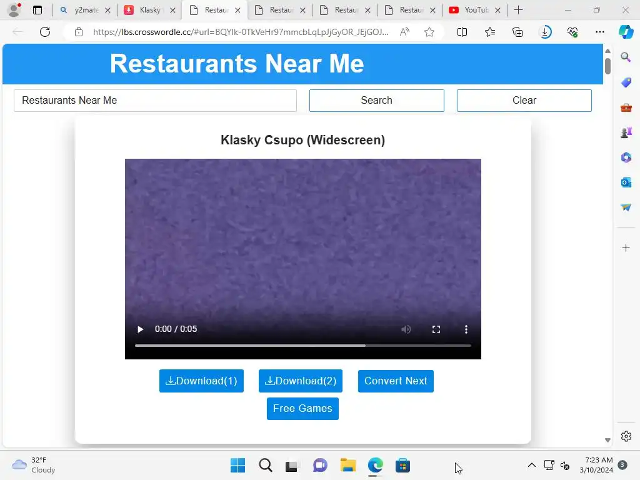Open Browser essentials heart icon

pos(572,32)
